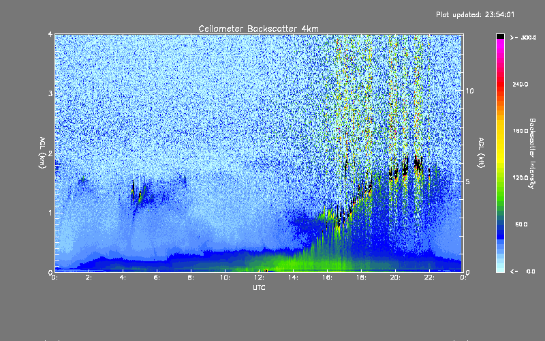Screen dimensions: 545x341
Task: Click the '1' km tick on the left axis
Action: coord(50,213)
